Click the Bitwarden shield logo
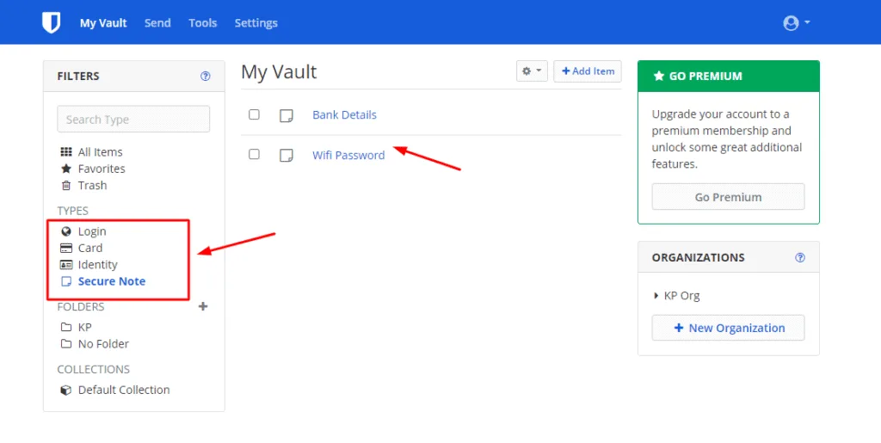Image resolution: width=881 pixels, height=443 pixels. coord(52,22)
